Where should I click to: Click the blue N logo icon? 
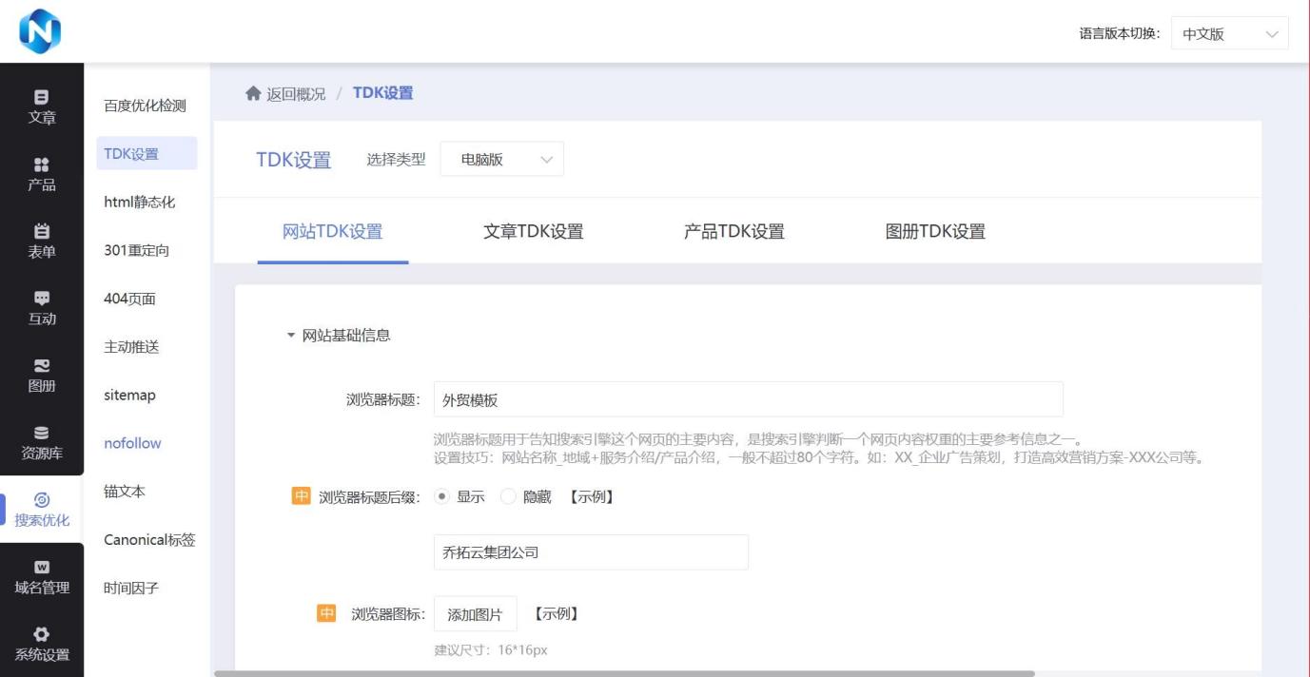pyautogui.click(x=39, y=31)
